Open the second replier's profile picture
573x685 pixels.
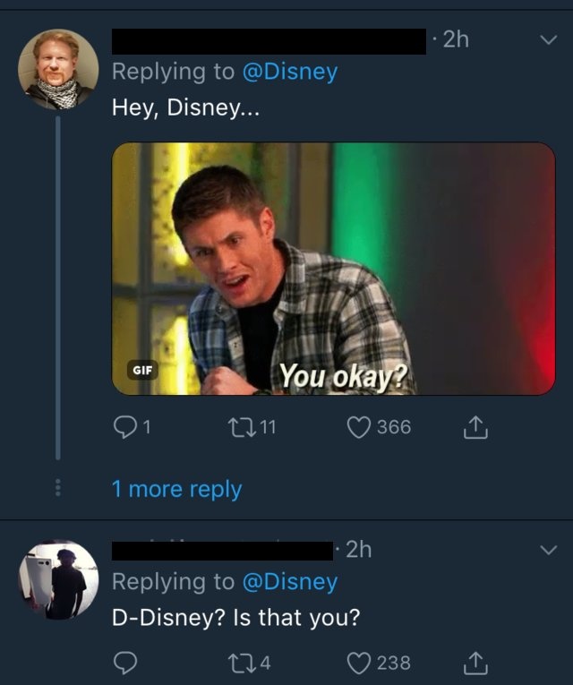(x=58, y=579)
